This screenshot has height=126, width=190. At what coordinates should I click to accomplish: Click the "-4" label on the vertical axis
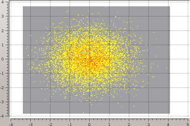pos(3,116)
